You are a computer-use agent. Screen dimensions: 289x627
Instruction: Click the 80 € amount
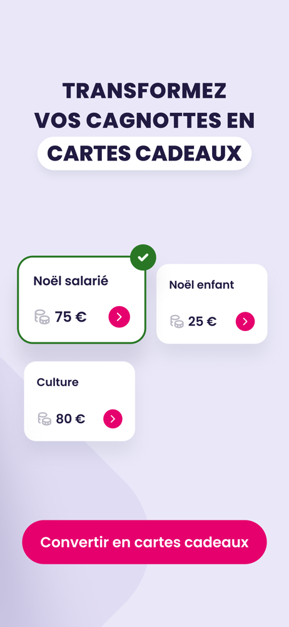click(x=70, y=419)
